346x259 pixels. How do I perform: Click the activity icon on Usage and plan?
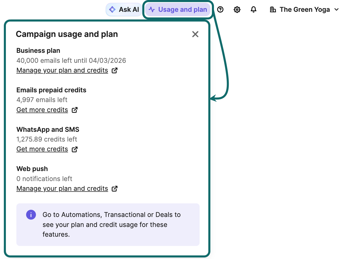(152, 9)
